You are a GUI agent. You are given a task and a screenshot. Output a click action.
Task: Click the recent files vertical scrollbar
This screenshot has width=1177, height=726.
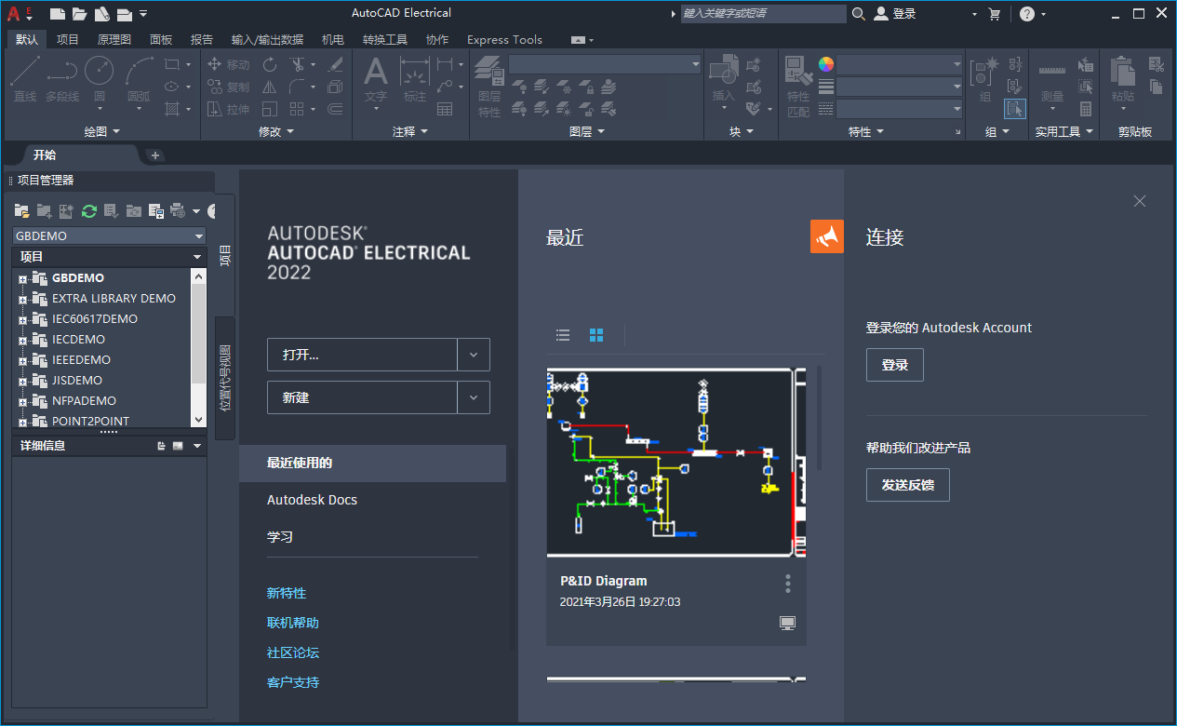[820, 418]
